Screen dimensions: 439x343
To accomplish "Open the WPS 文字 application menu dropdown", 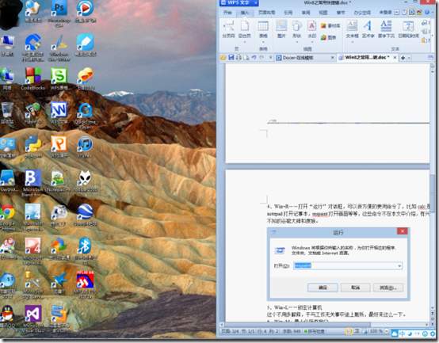I will coord(256,2).
